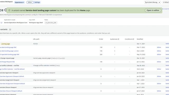Click the What's new button at top right
Screen dimensions: 169x95
point(166,2)
